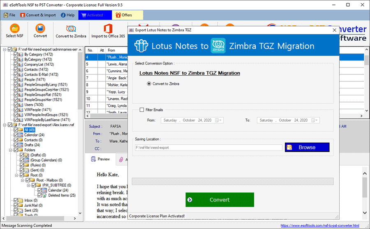Viewport: 370px width, 229px height.
Task: Toggle the All (49) checkbox
Action: 16,130
